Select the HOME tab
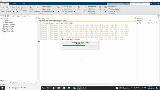This screenshot has width=160, height=90. tap(5, 4)
